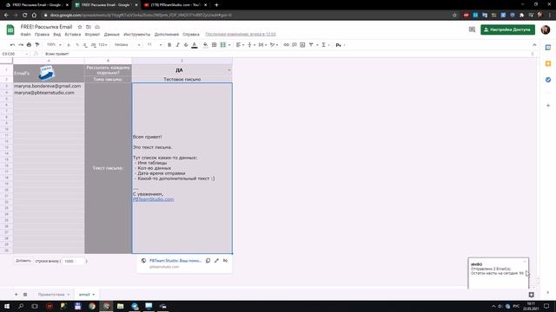Open the horizontal align dropdown
556x312 pixels.
click(240, 45)
